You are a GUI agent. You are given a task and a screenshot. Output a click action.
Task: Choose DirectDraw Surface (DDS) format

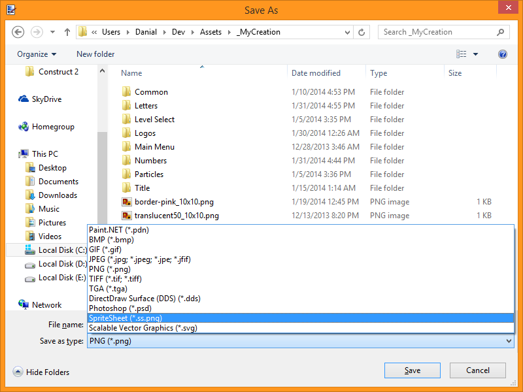click(301, 299)
